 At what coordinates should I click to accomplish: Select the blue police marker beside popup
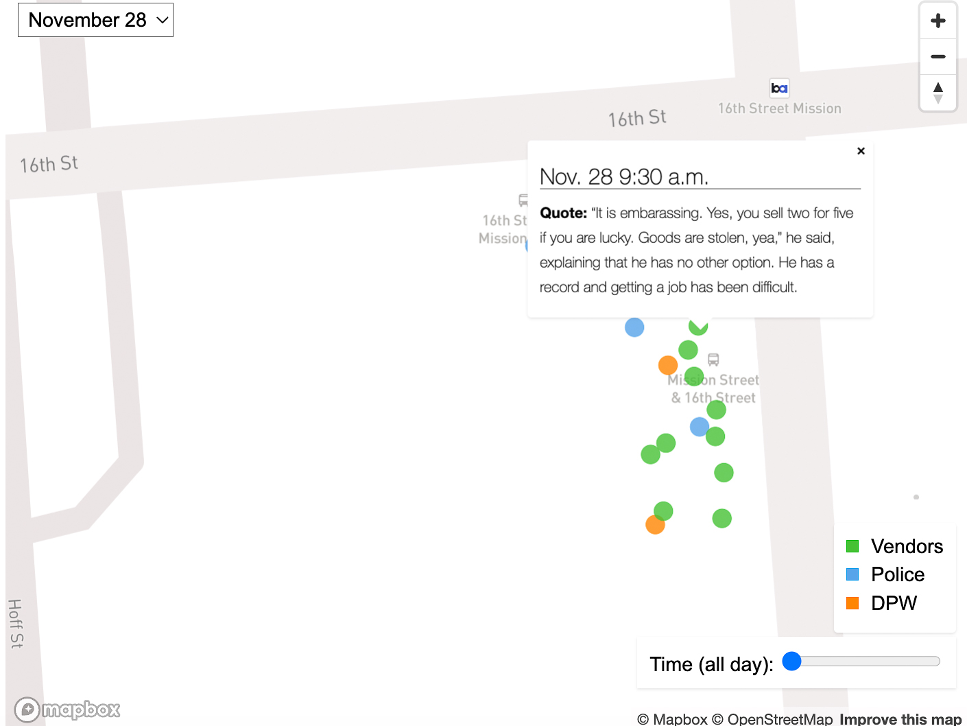634,327
